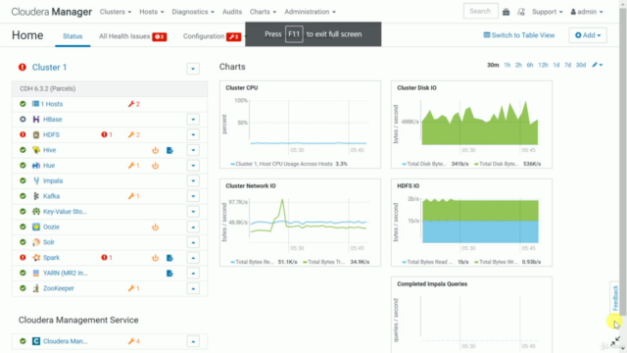This screenshot has height=353, width=627.
Task: Click the Solr service icon
Action: (36, 242)
